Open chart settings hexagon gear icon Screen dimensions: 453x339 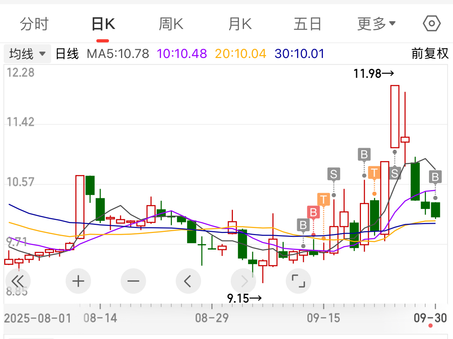click(x=431, y=24)
